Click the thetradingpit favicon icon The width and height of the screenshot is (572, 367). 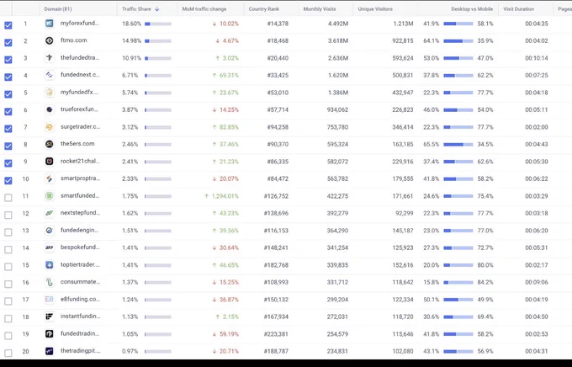pyautogui.click(x=50, y=351)
